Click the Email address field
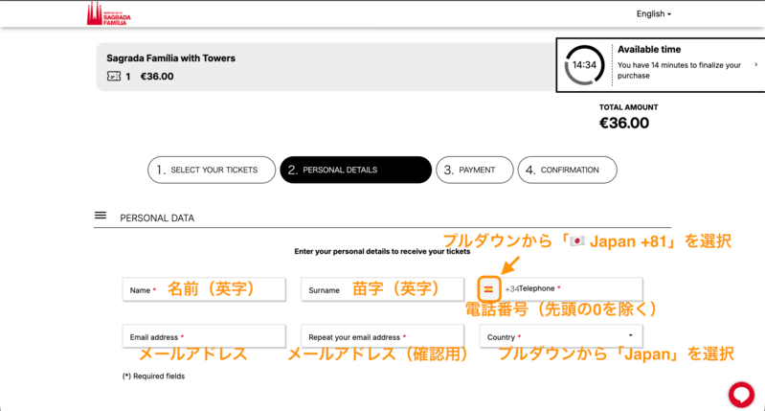The height and width of the screenshot is (411, 765). point(204,336)
